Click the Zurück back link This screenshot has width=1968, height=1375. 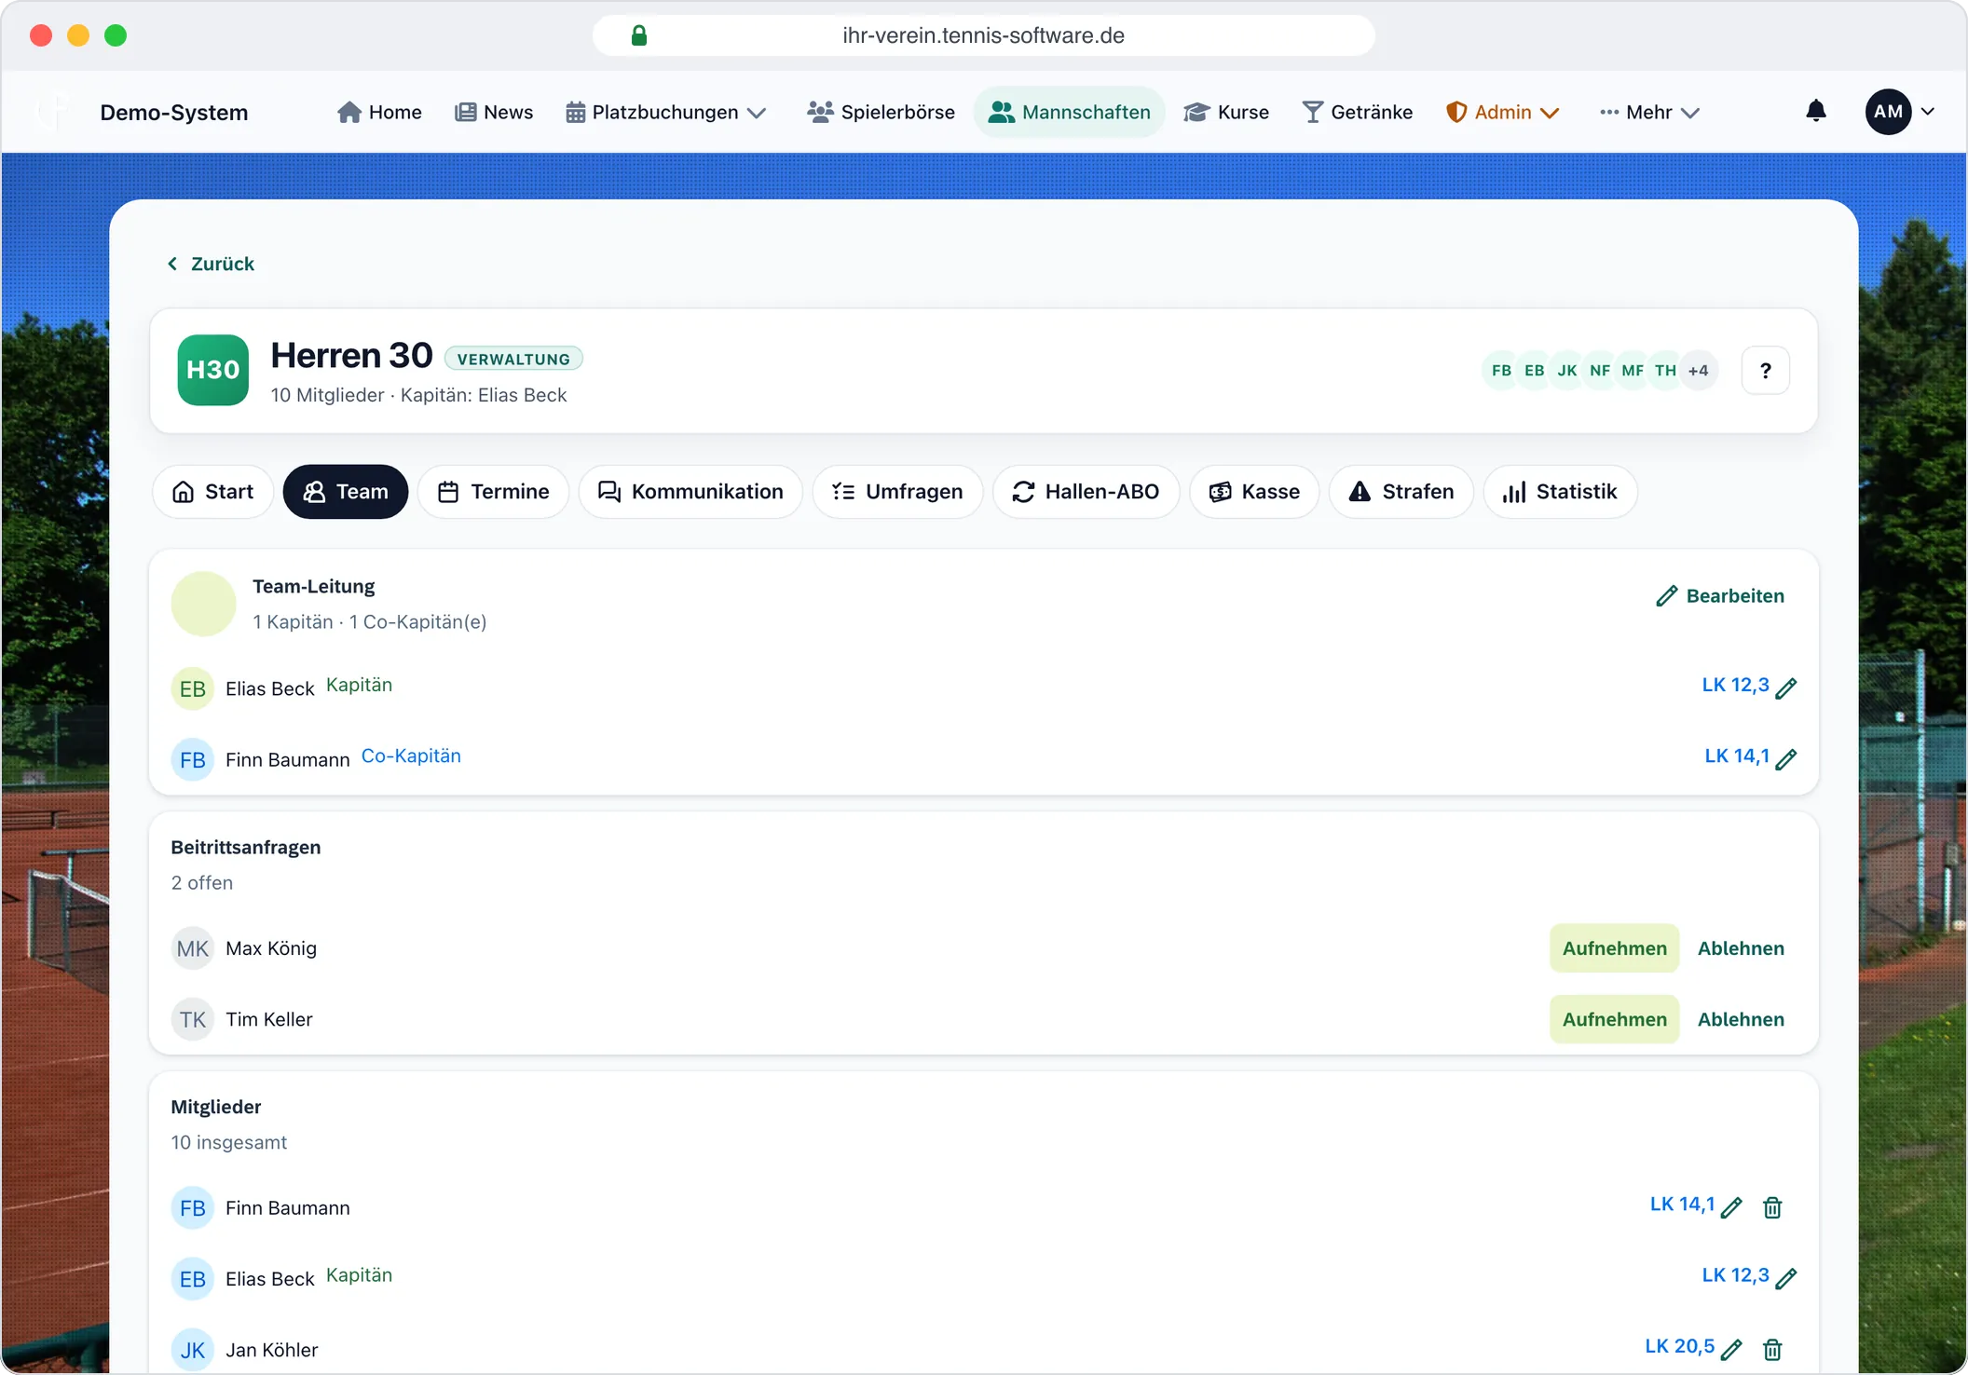tap(211, 264)
